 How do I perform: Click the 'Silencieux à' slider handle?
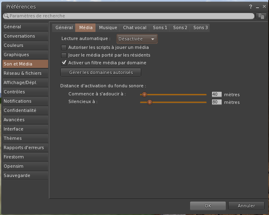tap(149, 102)
